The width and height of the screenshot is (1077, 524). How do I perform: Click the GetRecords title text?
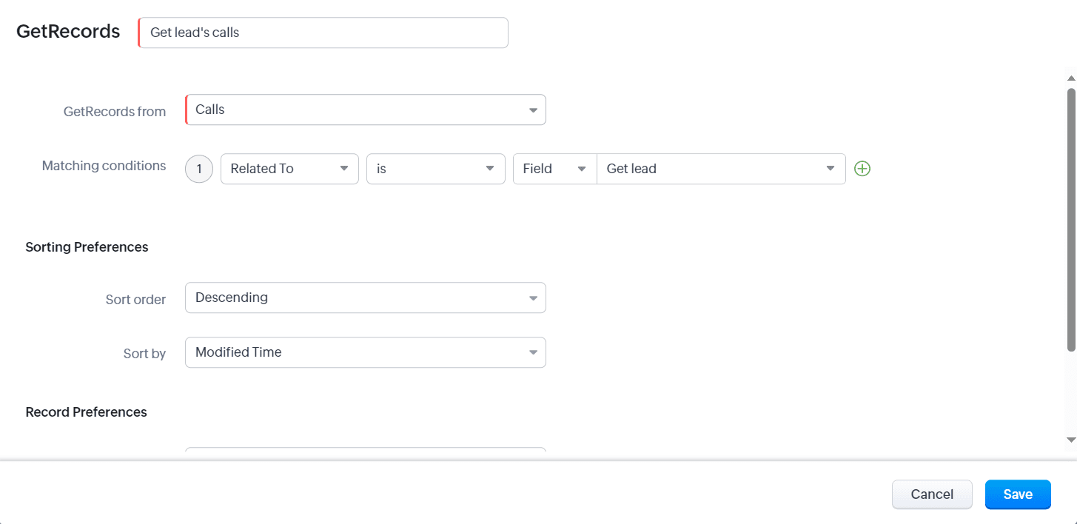68,32
